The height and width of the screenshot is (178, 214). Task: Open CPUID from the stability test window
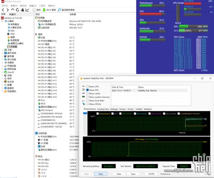click(x=151, y=174)
